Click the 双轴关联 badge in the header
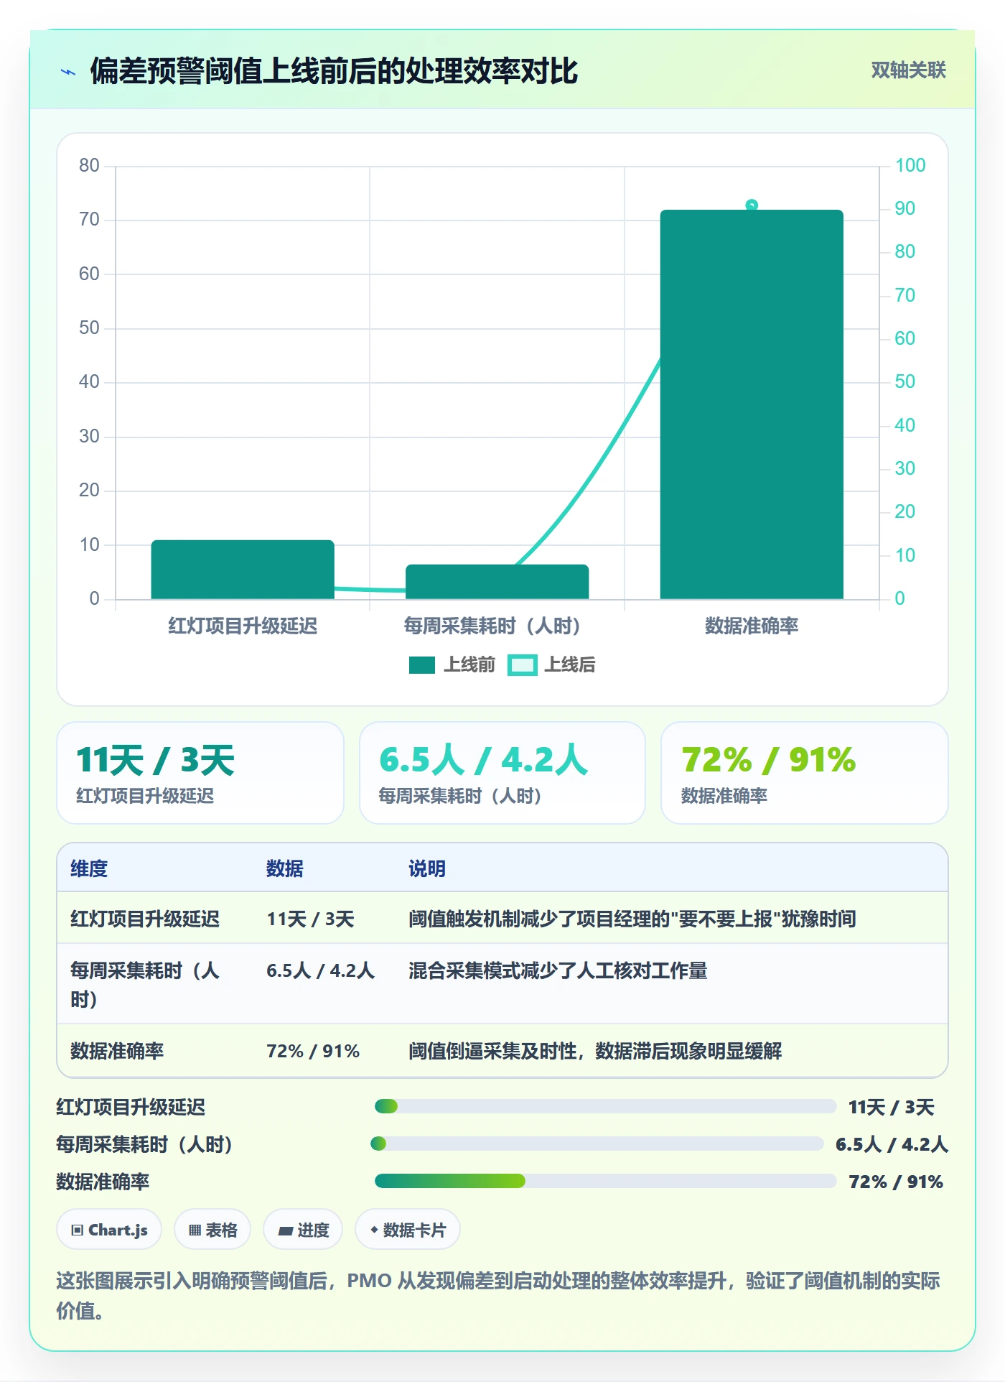The image size is (1005, 1382). click(908, 70)
